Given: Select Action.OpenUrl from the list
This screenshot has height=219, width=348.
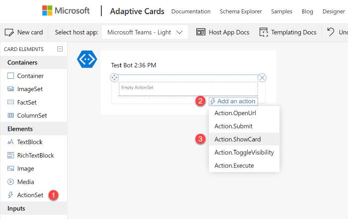Looking at the screenshot, I should [235, 113].
